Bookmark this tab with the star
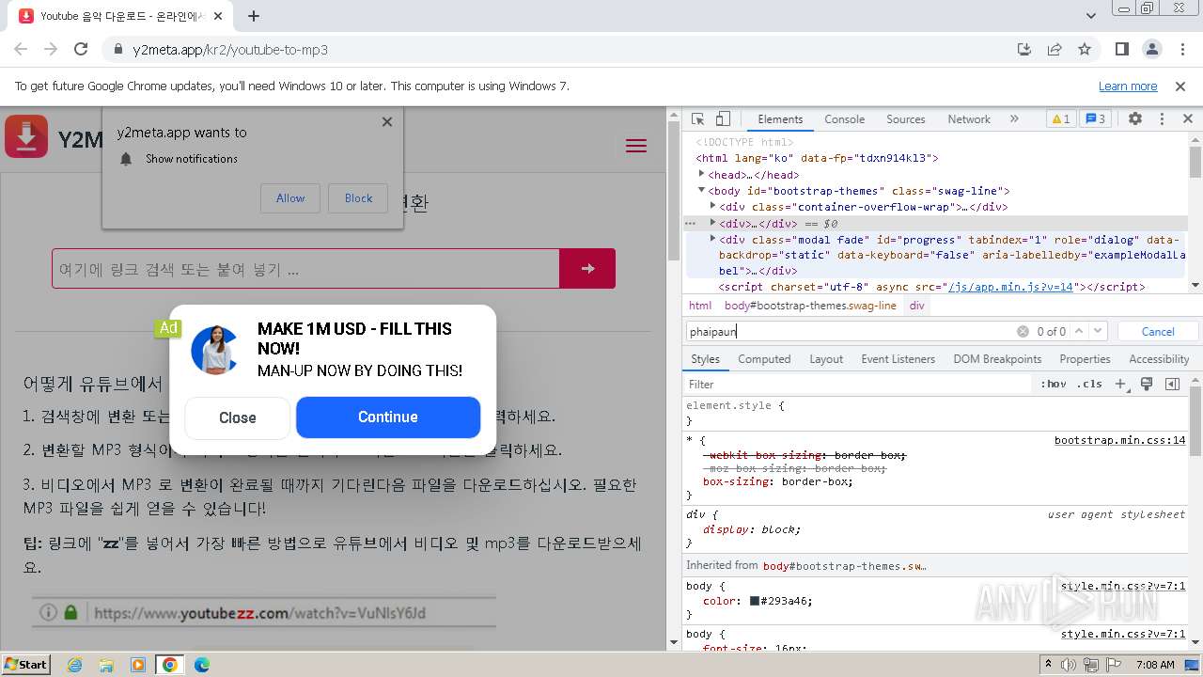The image size is (1203, 677). click(x=1085, y=49)
